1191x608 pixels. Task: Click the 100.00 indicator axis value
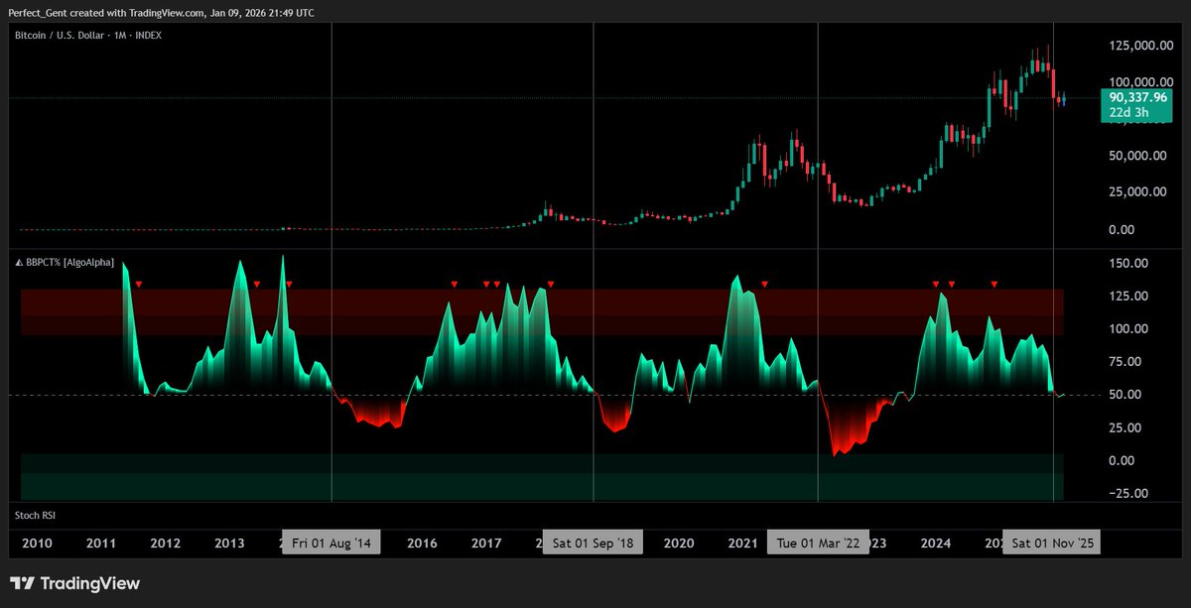(1130, 328)
